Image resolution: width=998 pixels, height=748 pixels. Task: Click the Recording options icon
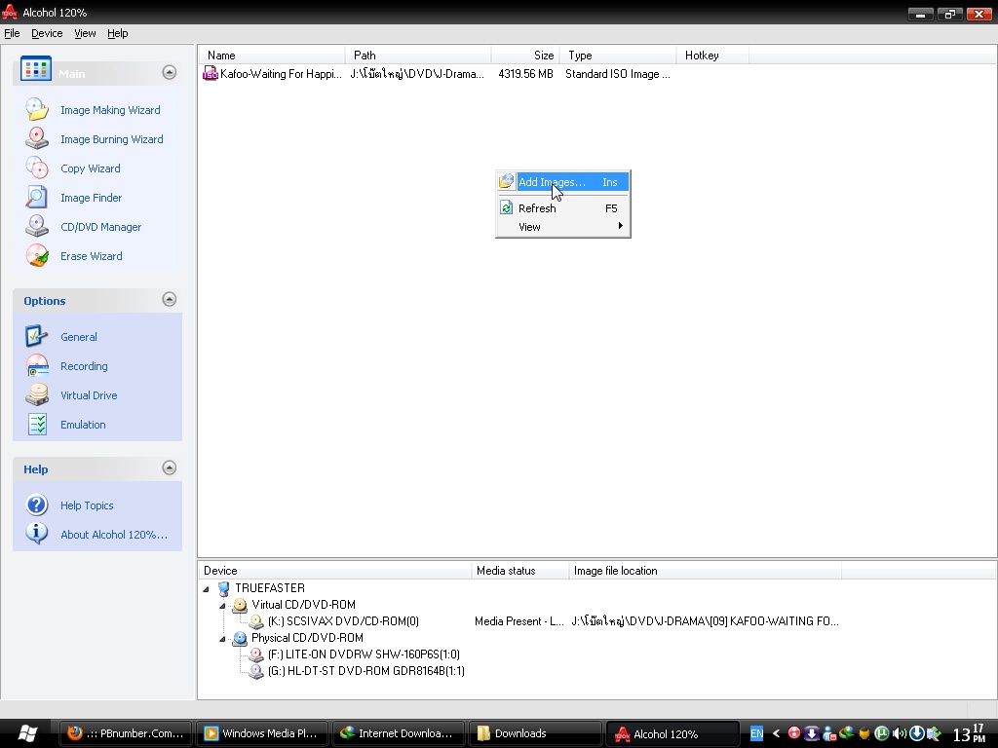[x=37, y=366]
